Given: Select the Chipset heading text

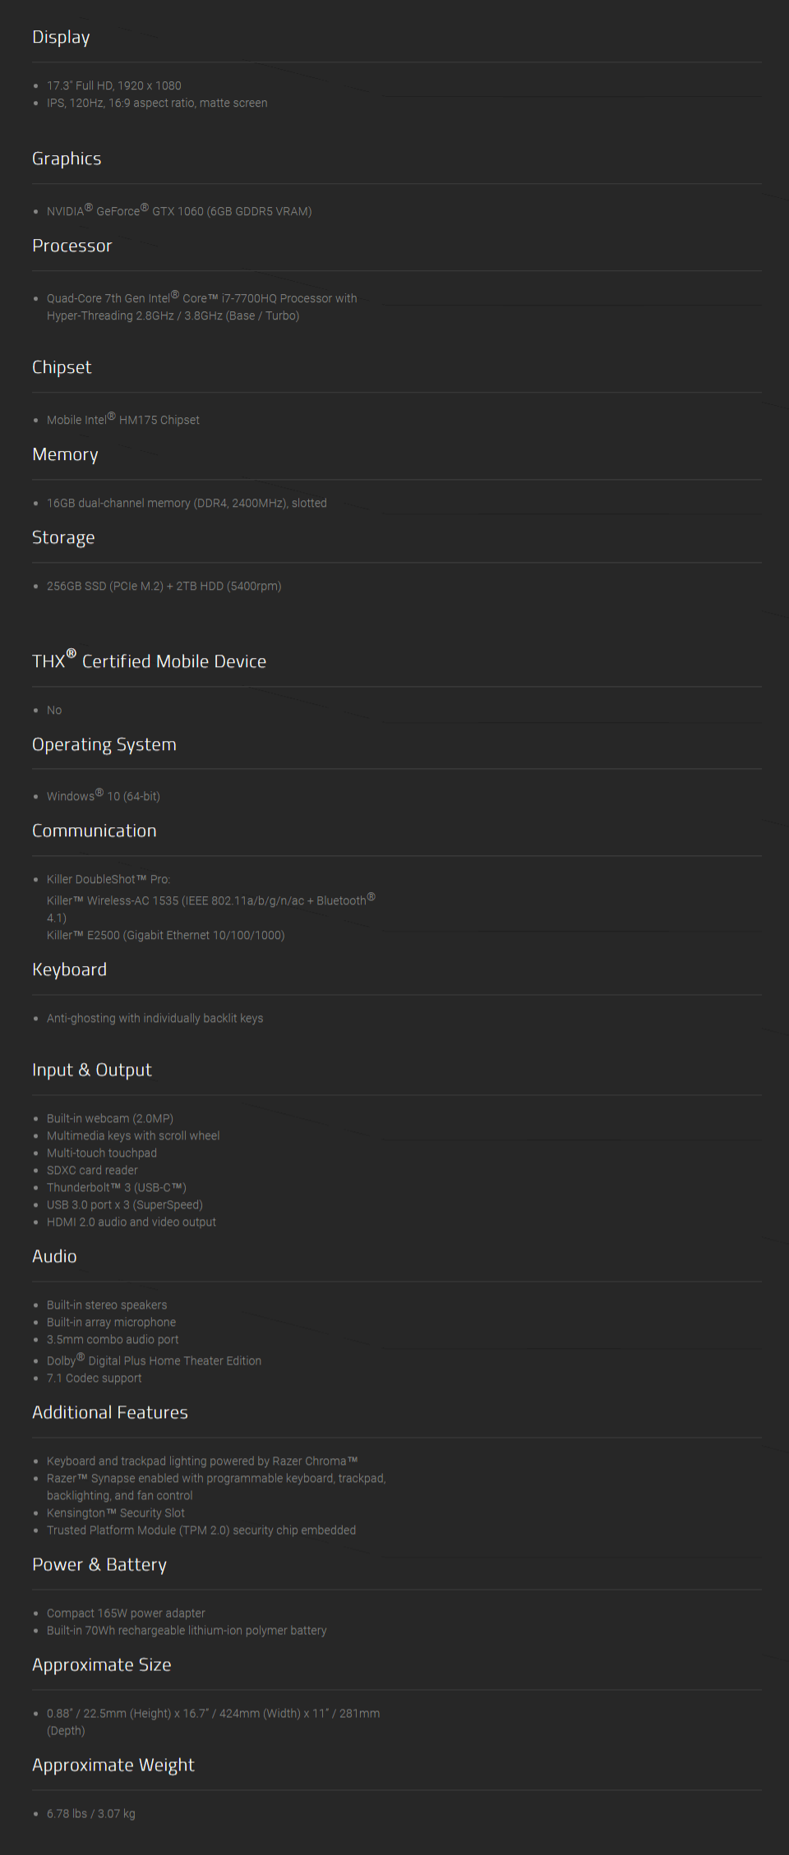Looking at the screenshot, I should (x=62, y=367).
